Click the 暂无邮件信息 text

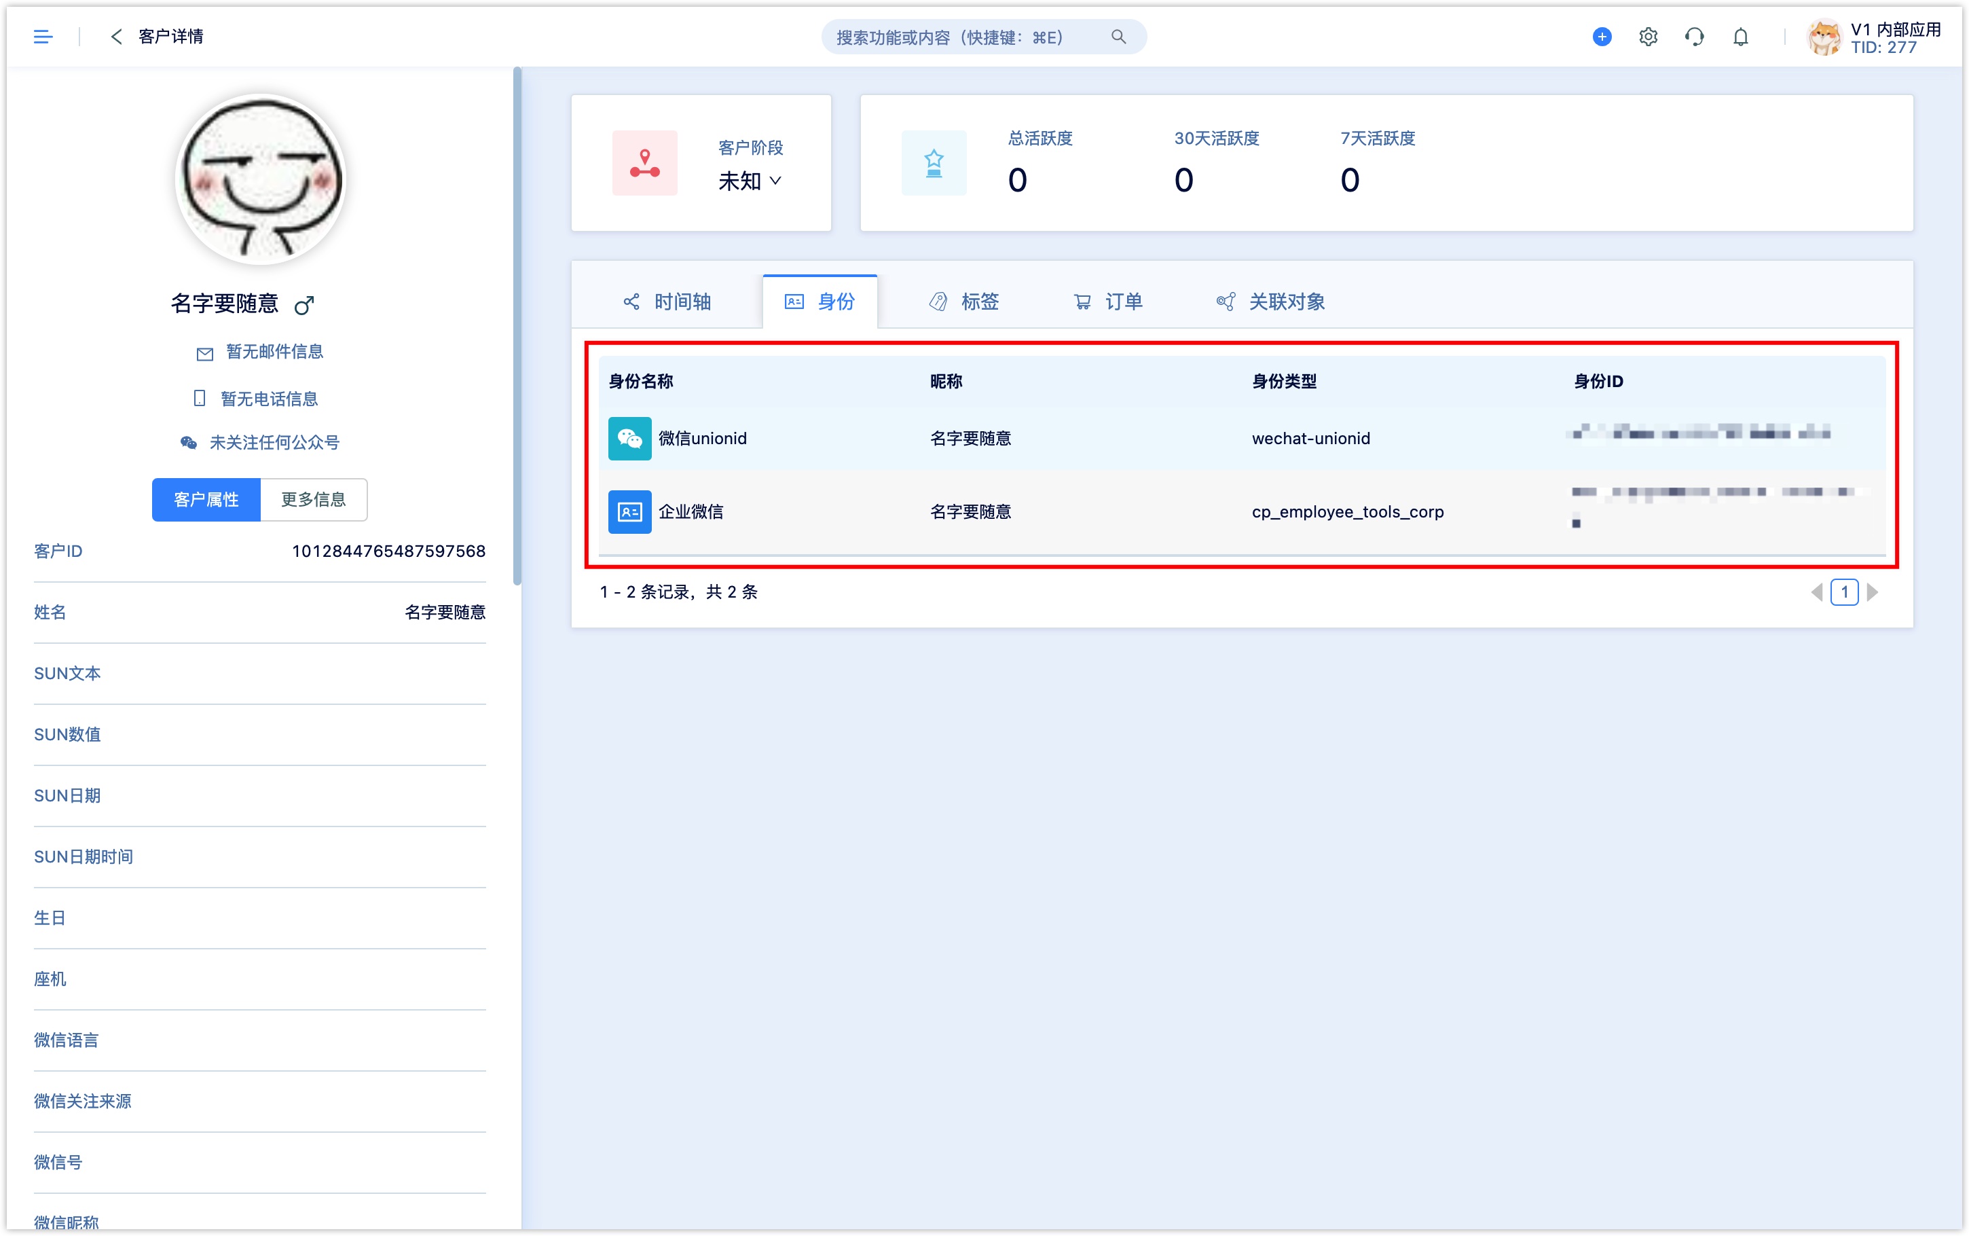(x=274, y=352)
